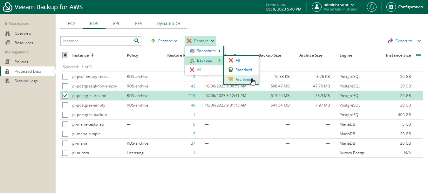Switch to the EFS tab
The image size is (428, 193).
[x=139, y=24]
